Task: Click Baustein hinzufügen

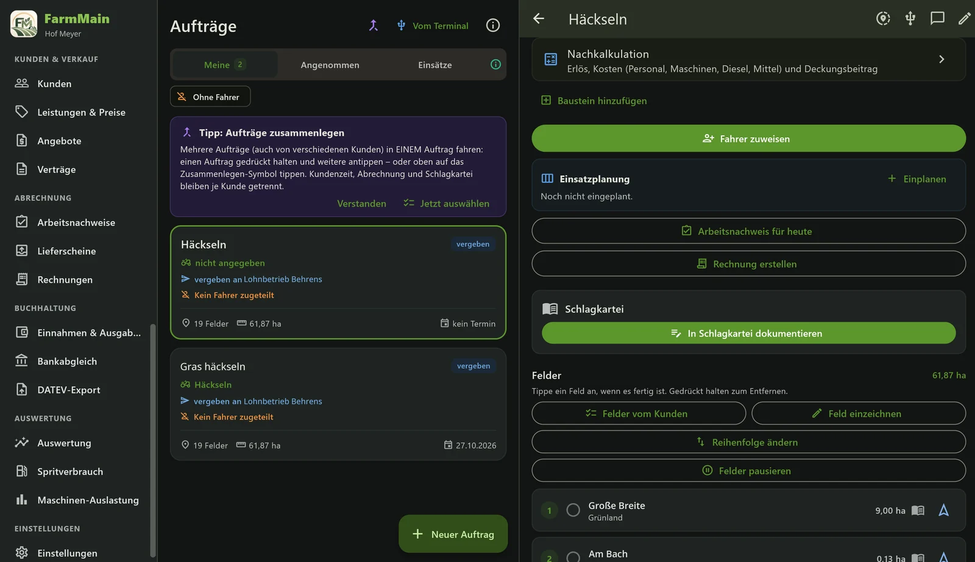Action: pyautogui.click(x=594, y=101)
